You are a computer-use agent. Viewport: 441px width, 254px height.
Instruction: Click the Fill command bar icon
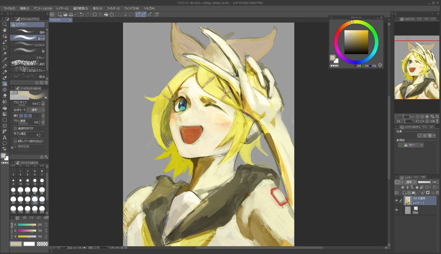tap(106, 14)
